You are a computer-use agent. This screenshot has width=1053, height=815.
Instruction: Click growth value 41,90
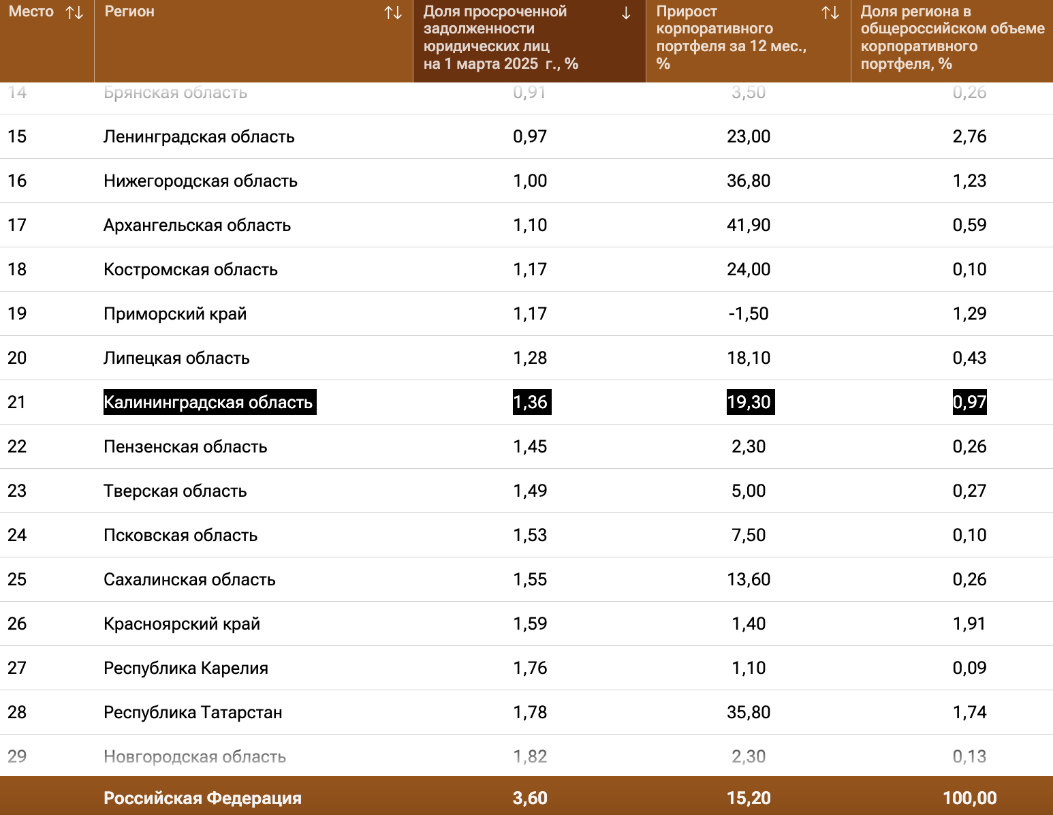(749, 225)
